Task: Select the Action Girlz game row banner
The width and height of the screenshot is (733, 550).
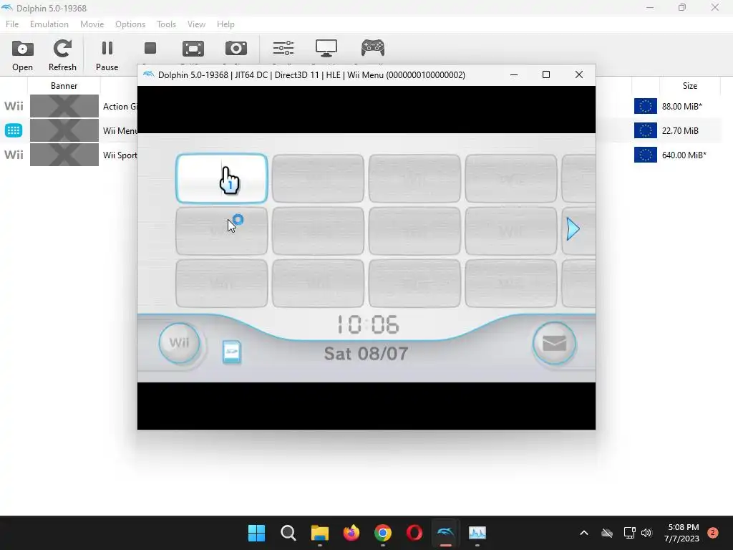Action: click(x=64, y=106)
